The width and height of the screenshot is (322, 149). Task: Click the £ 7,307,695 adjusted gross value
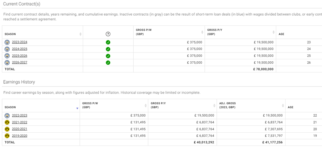click(273, 129)
